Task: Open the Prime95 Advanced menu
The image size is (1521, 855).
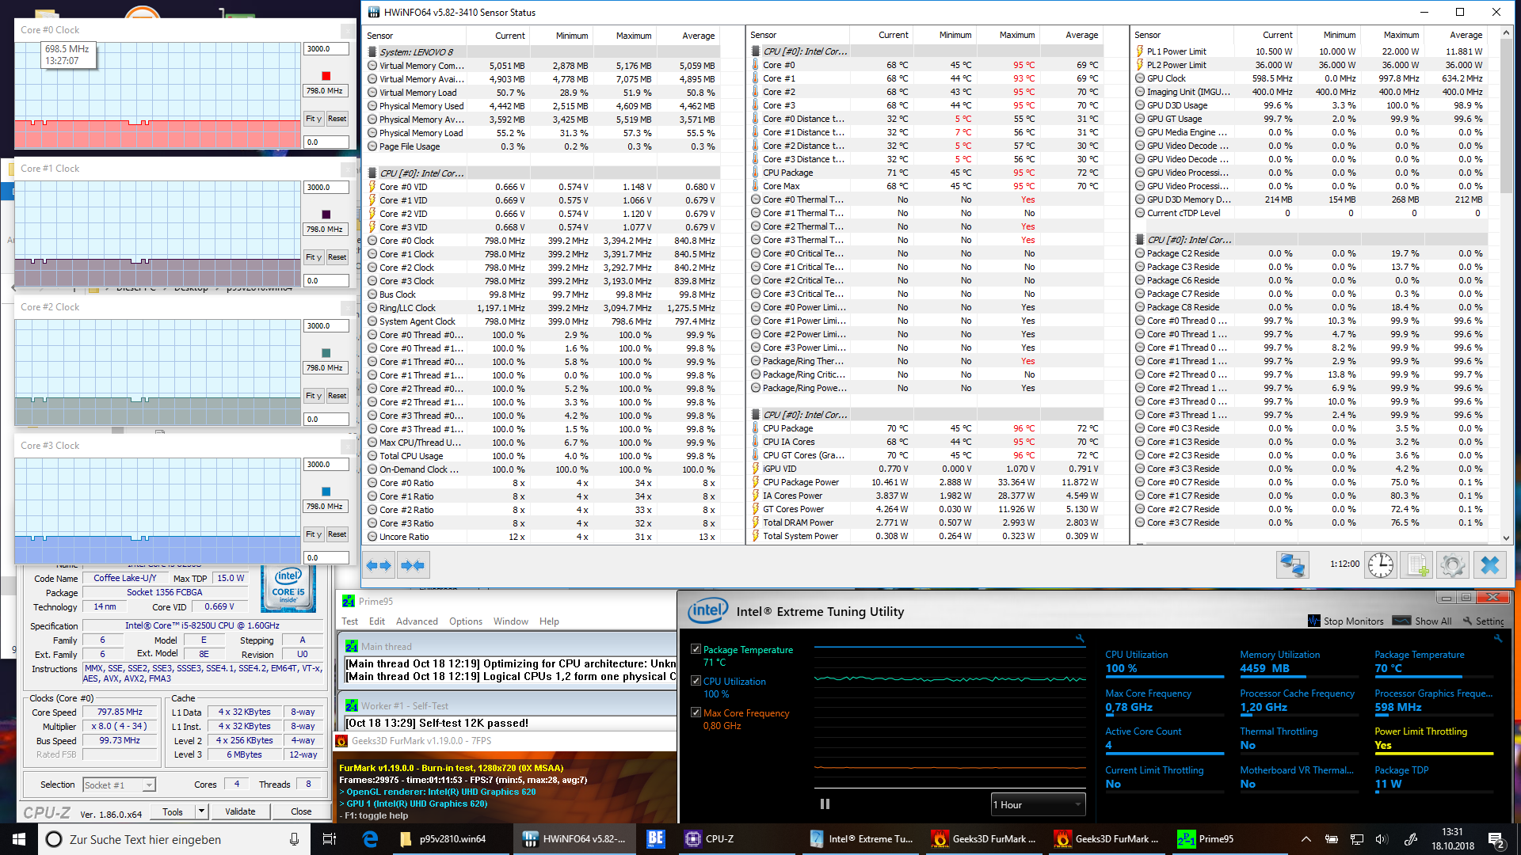Action: point(417,621)
